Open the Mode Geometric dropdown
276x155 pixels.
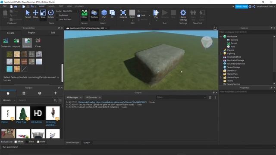click(x=70, y=11)
